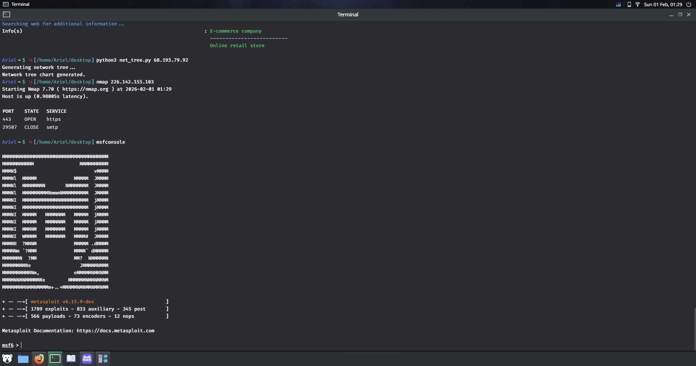Screen dimensions: 696x366
Task: Open the terminal window menu icon in the title bar
Action: (7, 15)
